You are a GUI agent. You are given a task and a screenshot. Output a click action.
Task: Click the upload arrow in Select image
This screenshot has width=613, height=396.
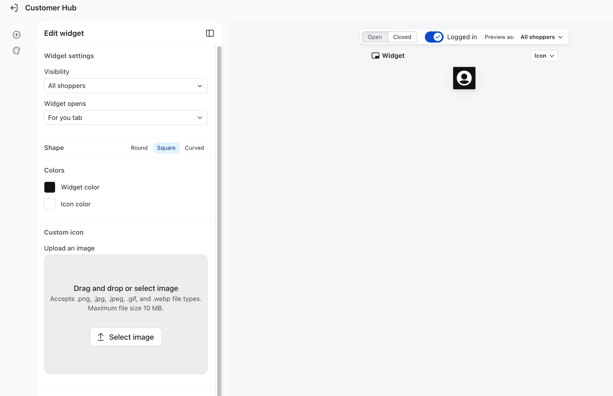click(x=101, y=337)
